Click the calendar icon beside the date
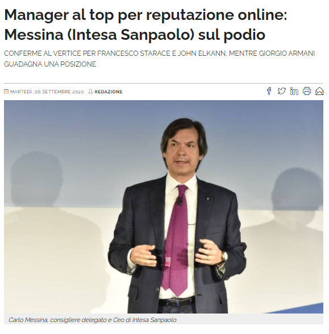The width and height of the screenshot is (329, 334). click(6, 92)
